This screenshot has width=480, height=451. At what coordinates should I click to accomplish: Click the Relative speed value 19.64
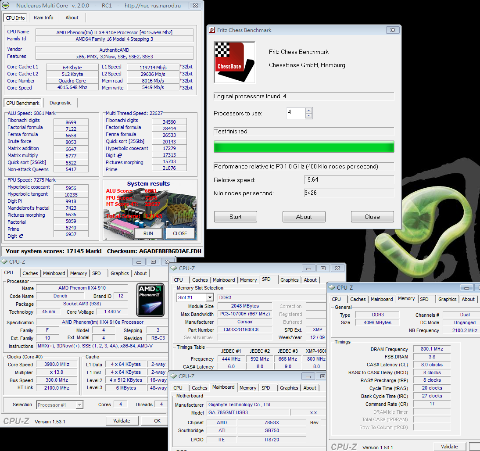coord(349,180)
